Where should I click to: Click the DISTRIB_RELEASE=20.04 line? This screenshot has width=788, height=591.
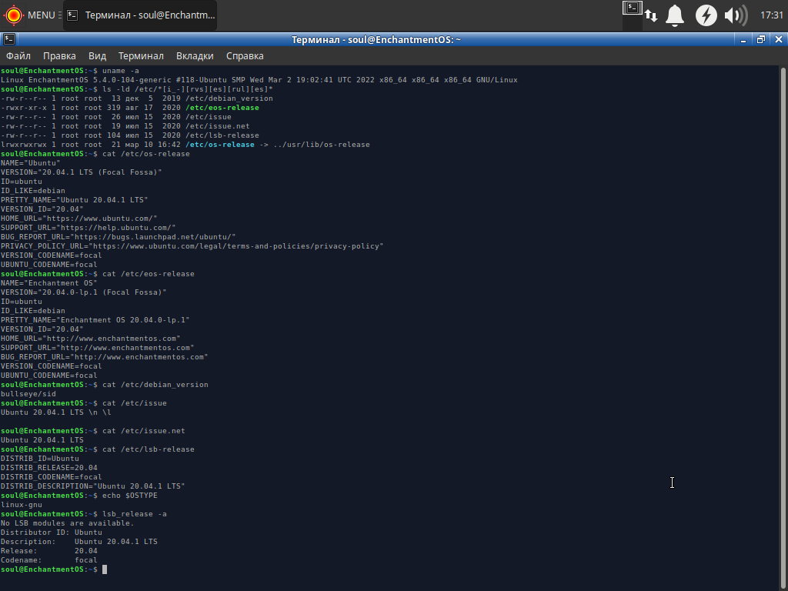48,468
